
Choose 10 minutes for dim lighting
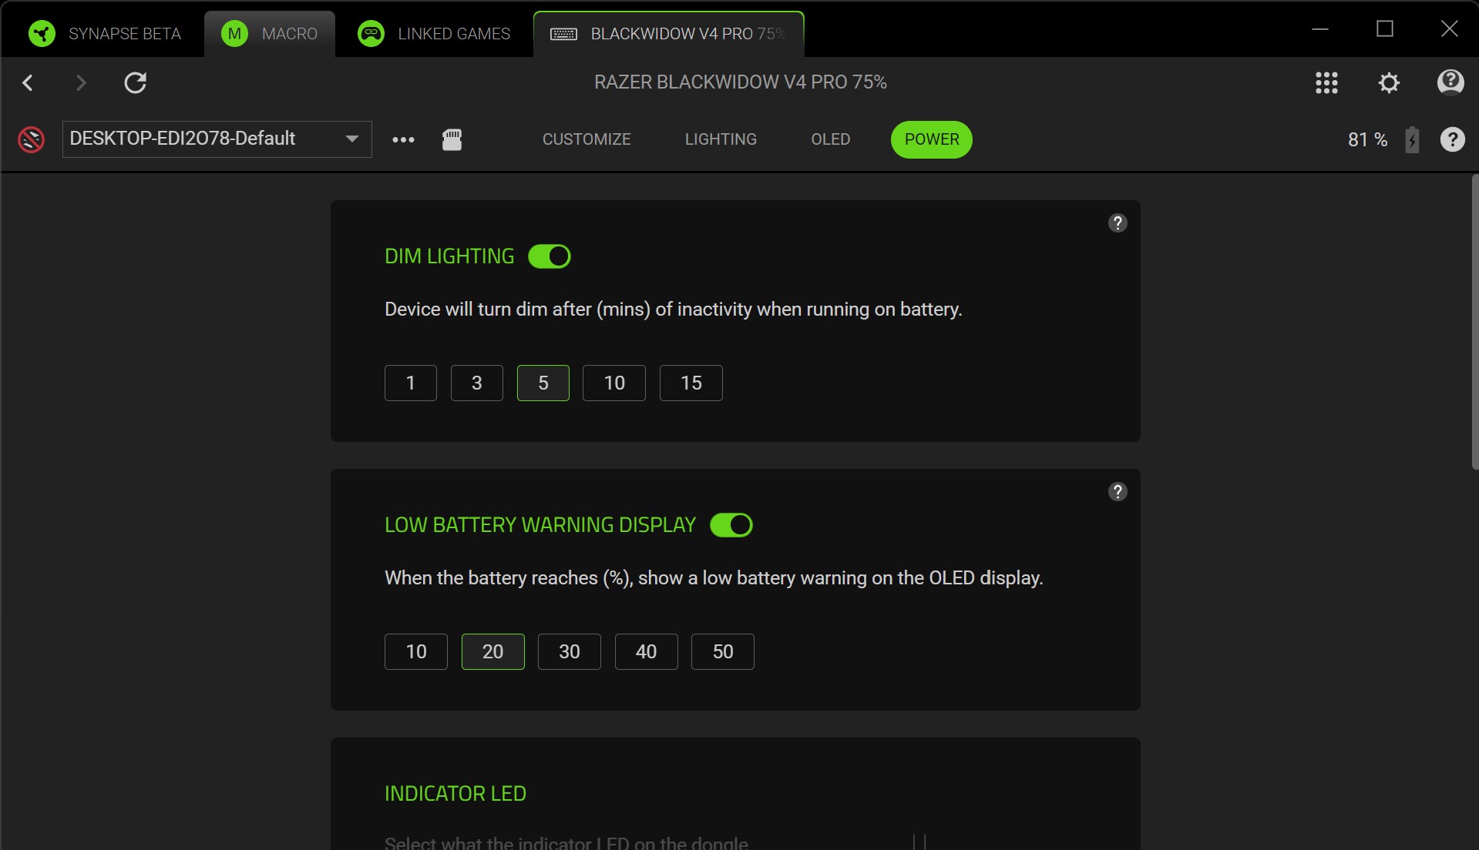pos(614,383)
